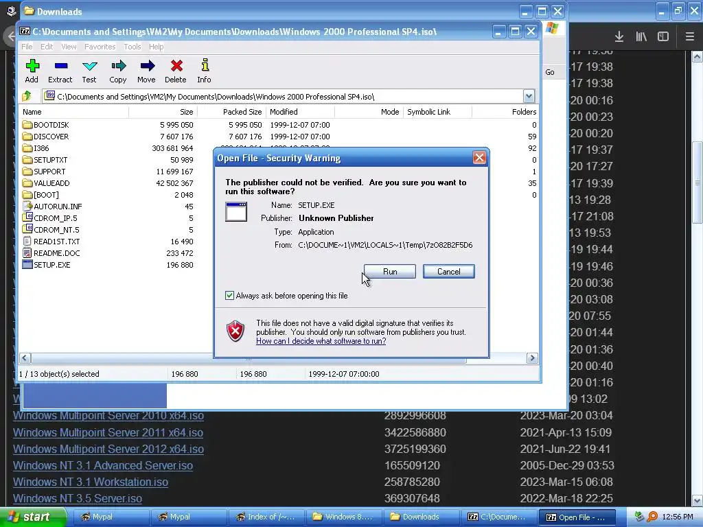Open the browser hamburger menu
Image resolution: width=703 pixels, height=527 pixels.
coord(690,37)
